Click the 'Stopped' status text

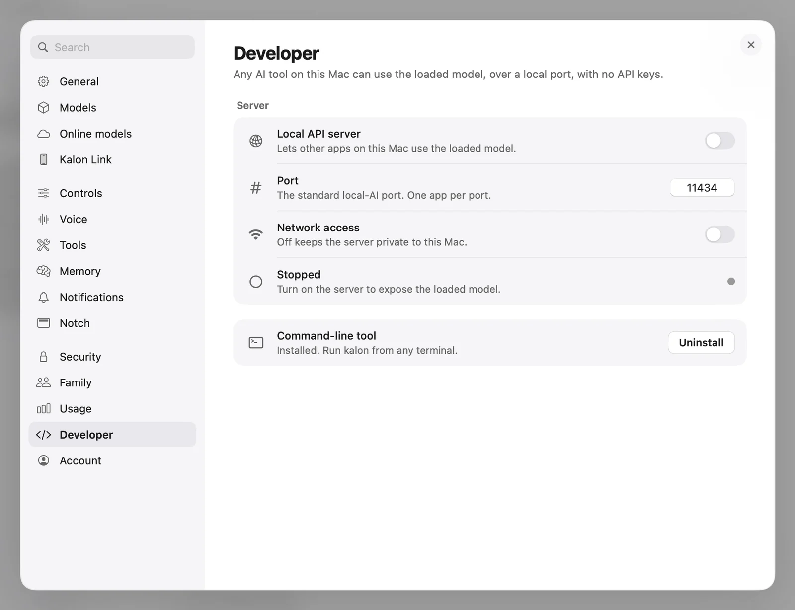pos(299,275)
